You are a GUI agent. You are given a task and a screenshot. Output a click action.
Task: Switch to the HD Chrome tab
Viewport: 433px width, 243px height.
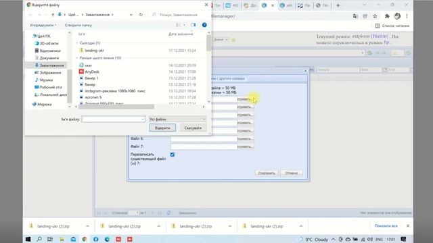[x=232, y=5]
